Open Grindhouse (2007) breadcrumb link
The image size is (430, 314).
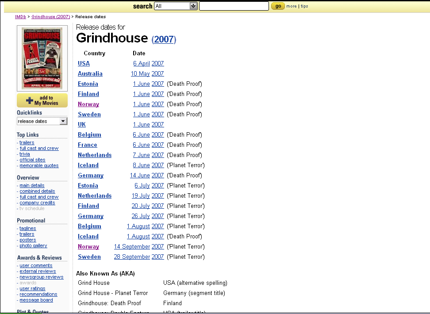click(x=51, y=17)
